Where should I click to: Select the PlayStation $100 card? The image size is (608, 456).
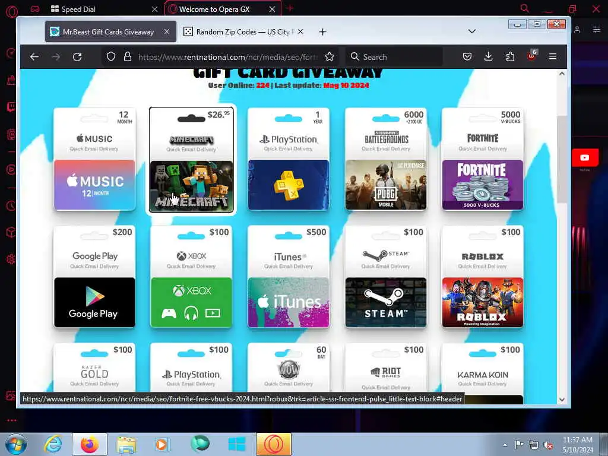[x=192, y=368]
